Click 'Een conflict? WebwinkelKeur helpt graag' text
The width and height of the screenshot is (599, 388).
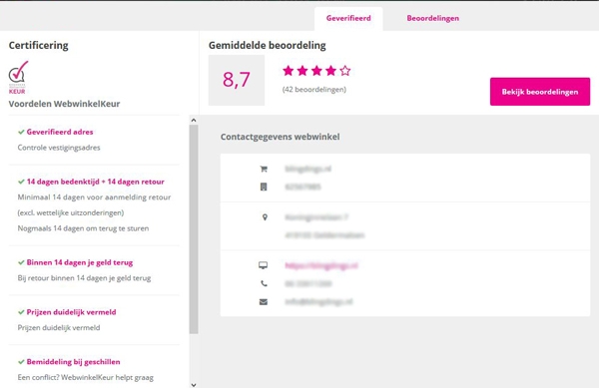point(86,377)
